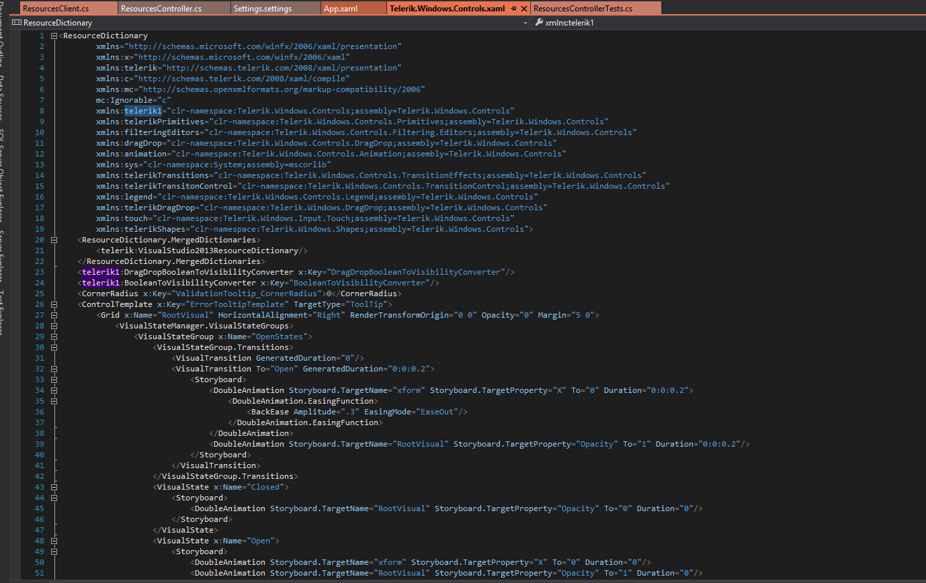926x583 pixels.
Task: Collapse the Storyboard block at line 33
Action: click(x=54, y=379)
